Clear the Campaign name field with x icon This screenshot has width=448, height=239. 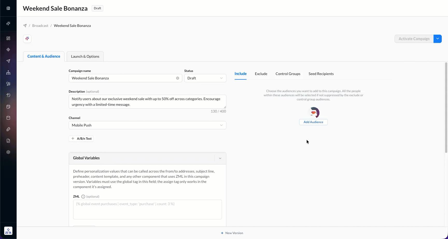(178, 78)
